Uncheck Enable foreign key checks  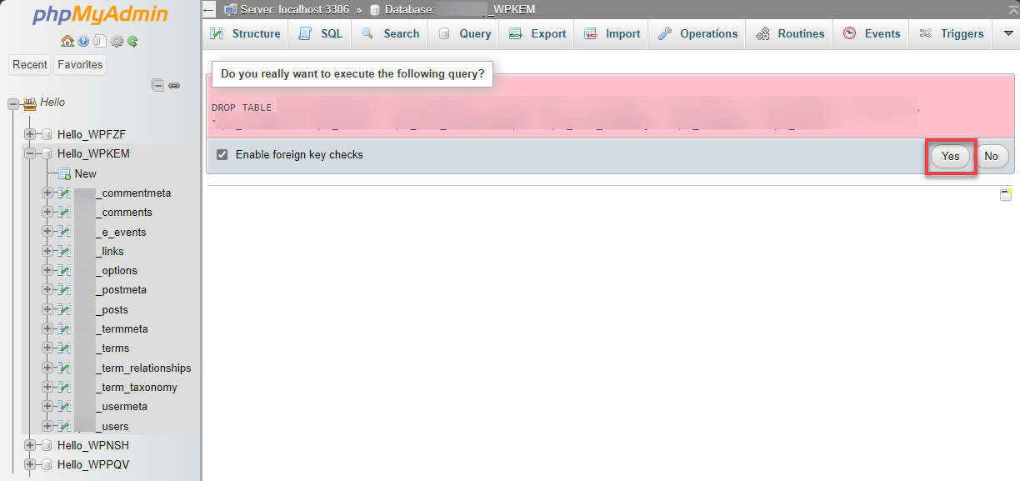point(222,154)
